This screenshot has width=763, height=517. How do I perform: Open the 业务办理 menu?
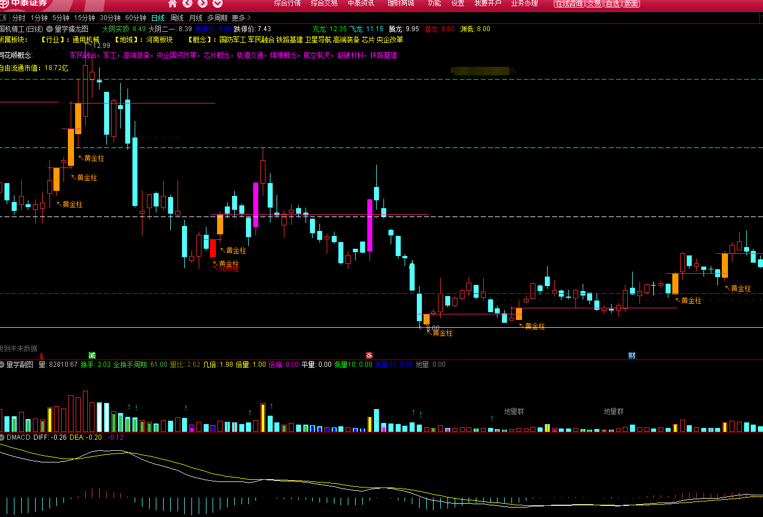coord(524,3)
